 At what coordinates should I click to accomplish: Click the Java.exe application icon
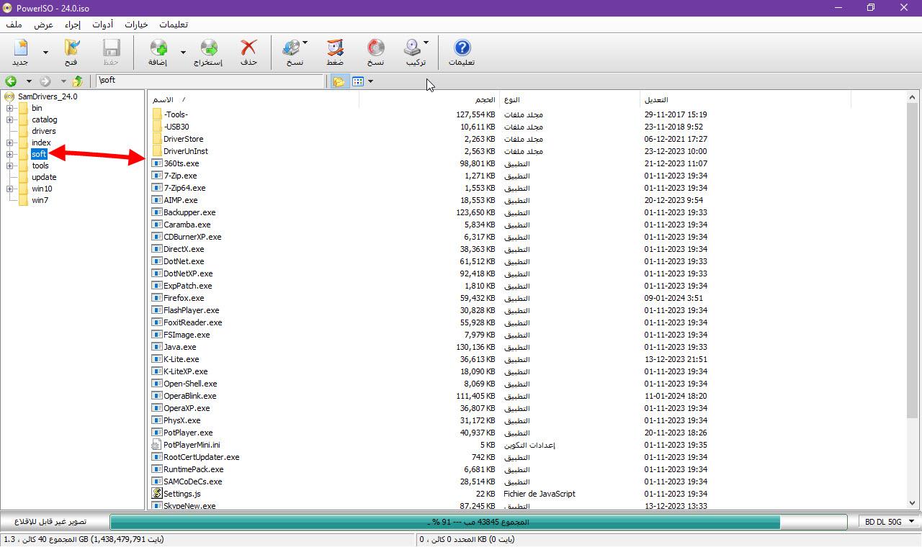coord(157,347)
